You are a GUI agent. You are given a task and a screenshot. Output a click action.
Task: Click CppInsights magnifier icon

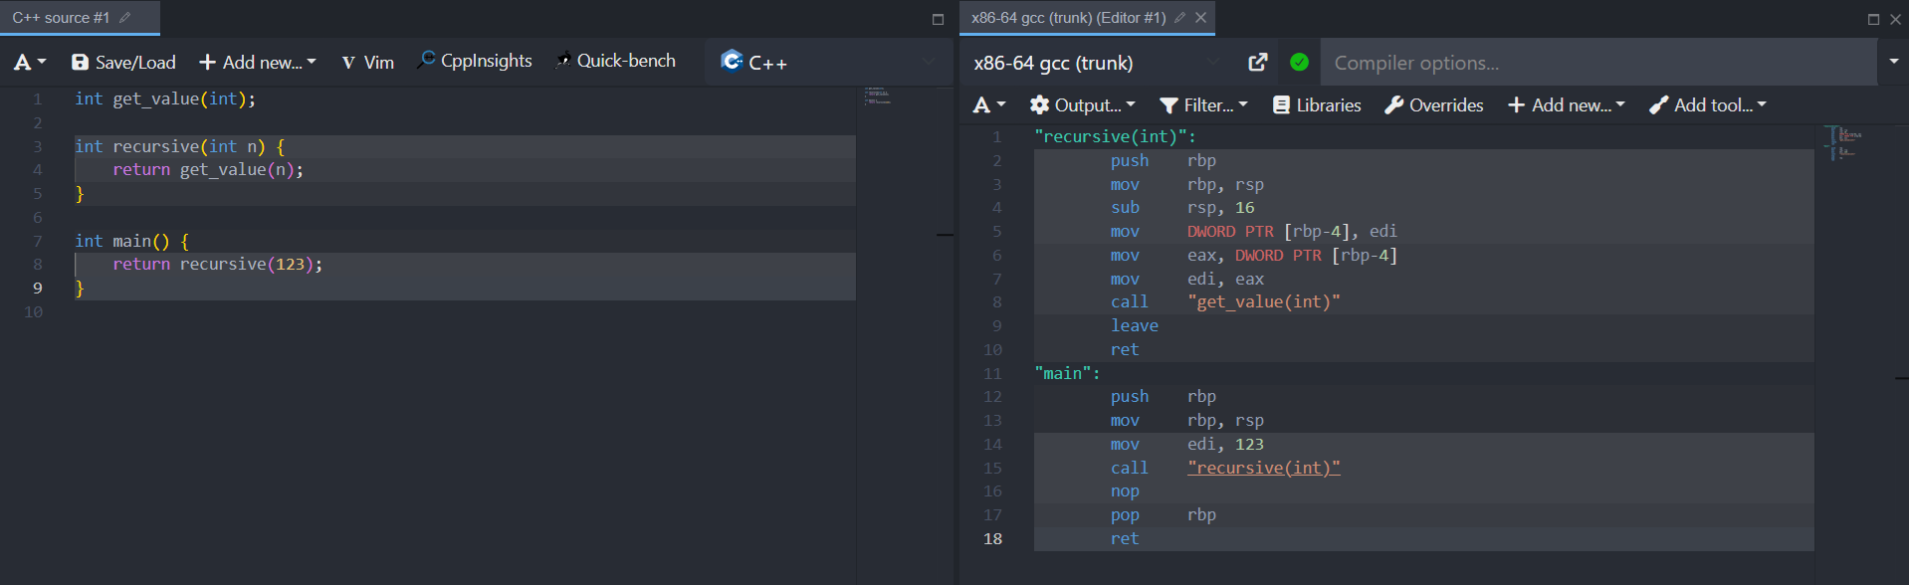click(x=426, y=61)
